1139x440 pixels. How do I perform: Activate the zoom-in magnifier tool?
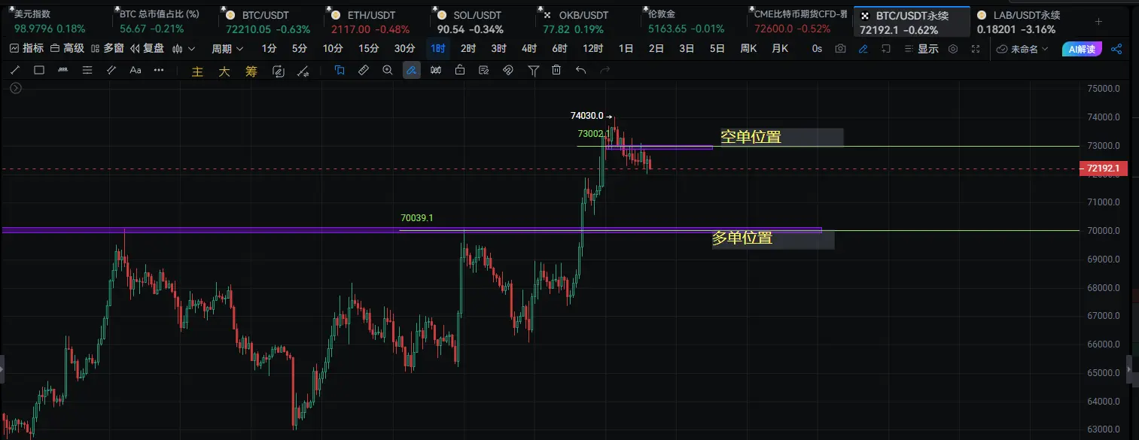tap(388, 71)
